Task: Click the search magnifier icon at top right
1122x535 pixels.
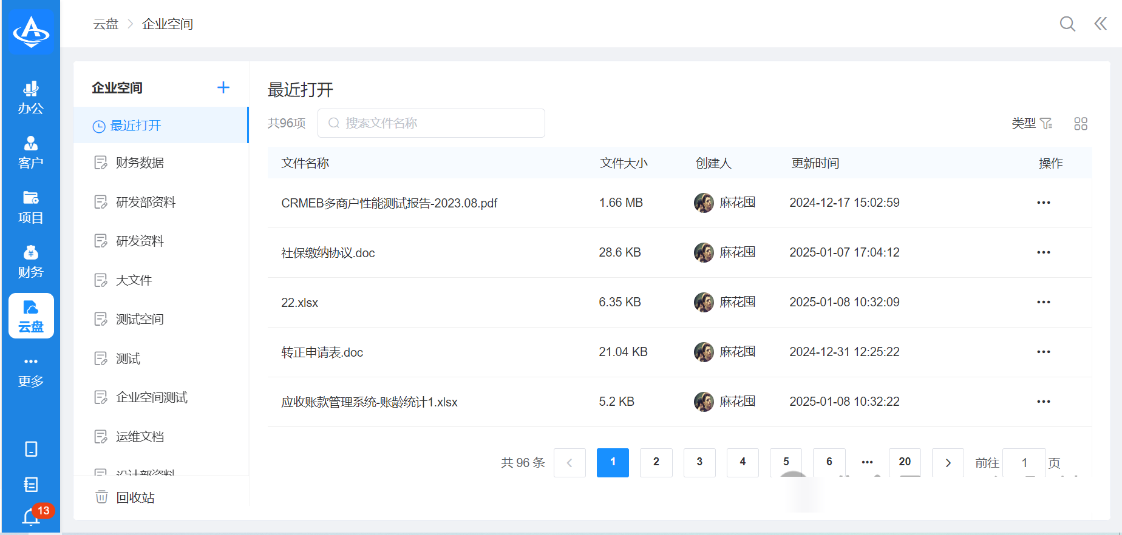Action: point(1067,24)
